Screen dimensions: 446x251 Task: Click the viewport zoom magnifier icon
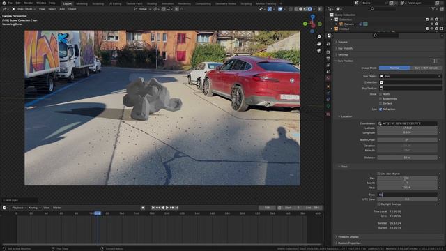319,37
